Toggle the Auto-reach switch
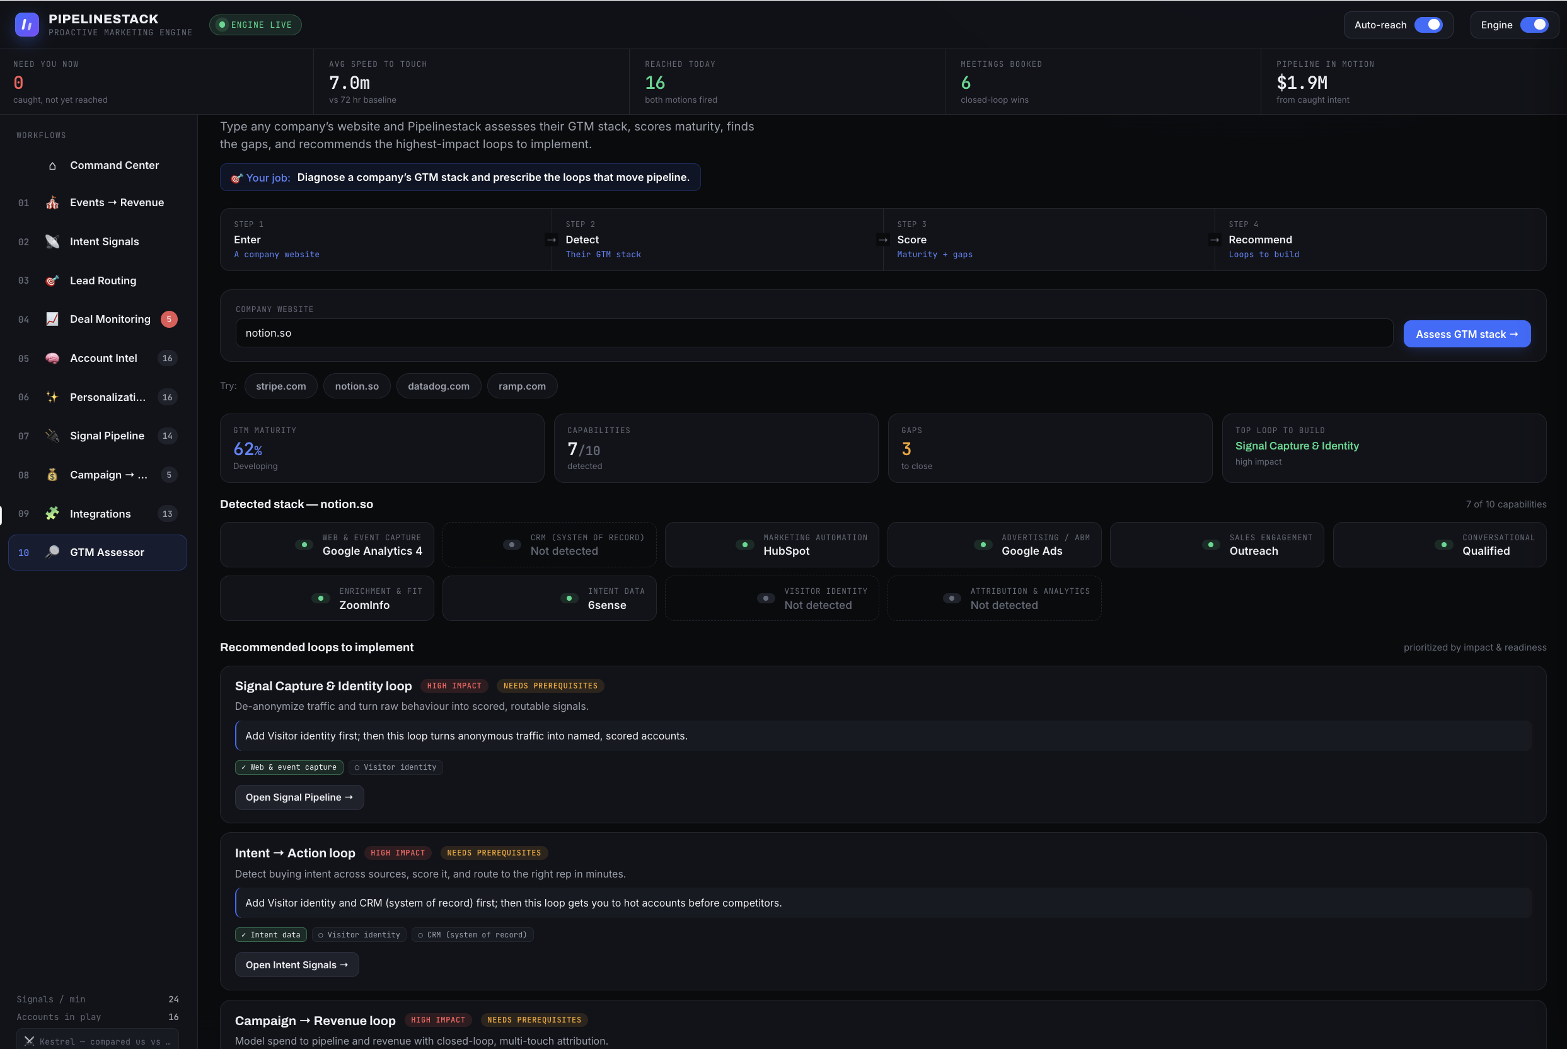1567x1049 pixels. click(1428, 25)
